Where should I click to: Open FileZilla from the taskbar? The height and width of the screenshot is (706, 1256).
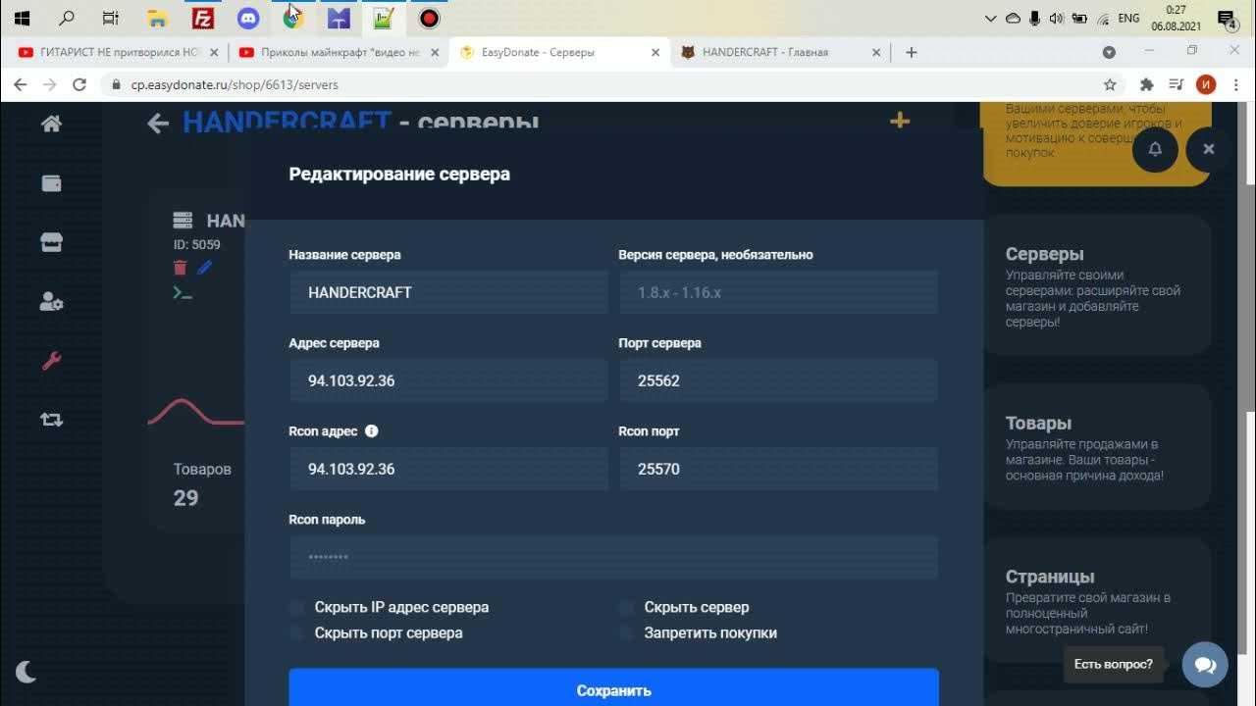[x=203, y=18]
